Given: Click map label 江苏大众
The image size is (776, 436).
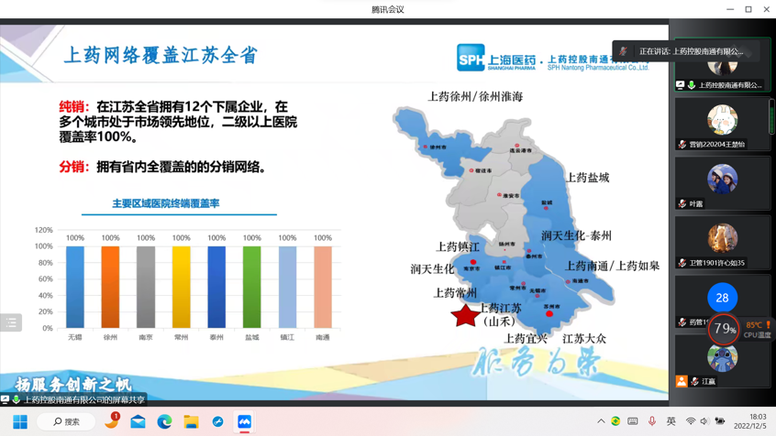Looking at the screenshot, I should coord(584,339).
